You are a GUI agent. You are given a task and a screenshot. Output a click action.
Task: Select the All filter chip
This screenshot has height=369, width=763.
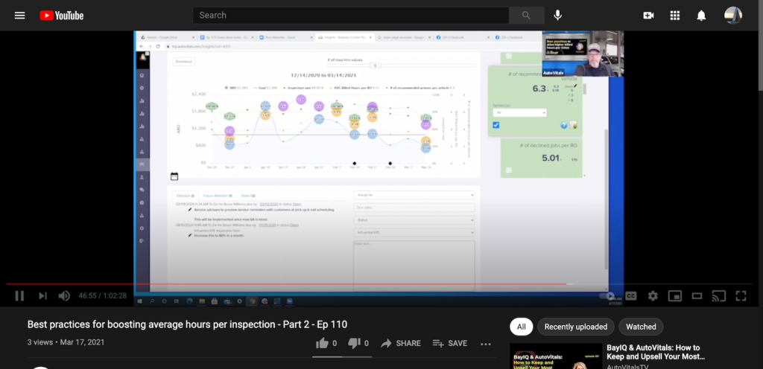coord(521,327)
